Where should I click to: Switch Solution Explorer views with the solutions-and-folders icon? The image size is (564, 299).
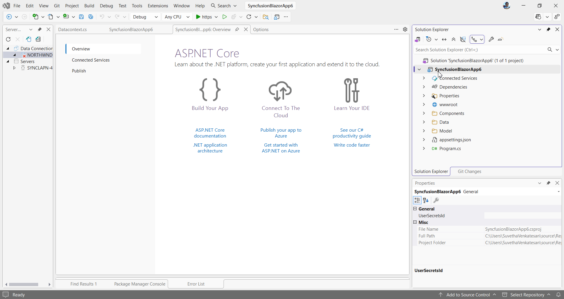(x=417, y=39)
